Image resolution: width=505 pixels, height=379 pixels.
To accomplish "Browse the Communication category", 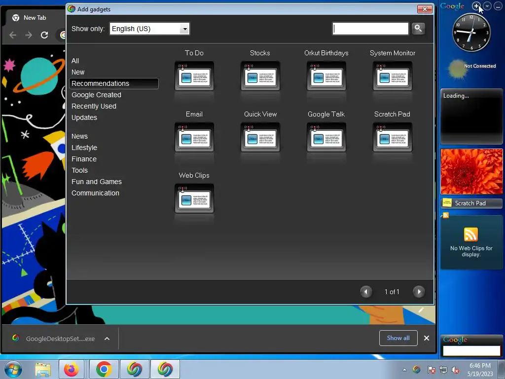I will pyautogui.click(x=95, y=193).
